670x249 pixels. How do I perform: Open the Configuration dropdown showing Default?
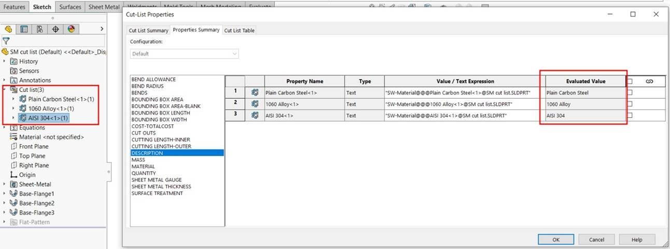(184, 53)
